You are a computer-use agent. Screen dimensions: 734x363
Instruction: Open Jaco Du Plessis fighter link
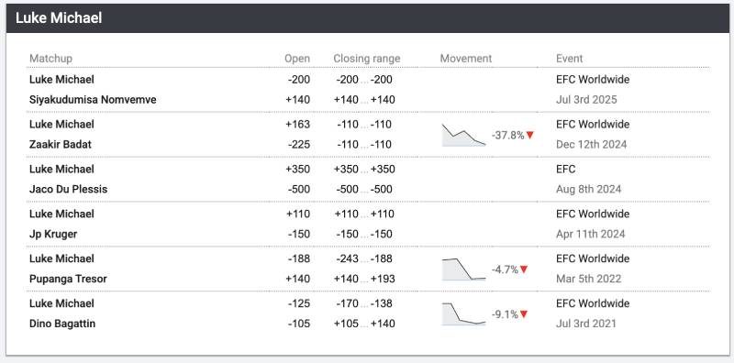tap(68, 189)
